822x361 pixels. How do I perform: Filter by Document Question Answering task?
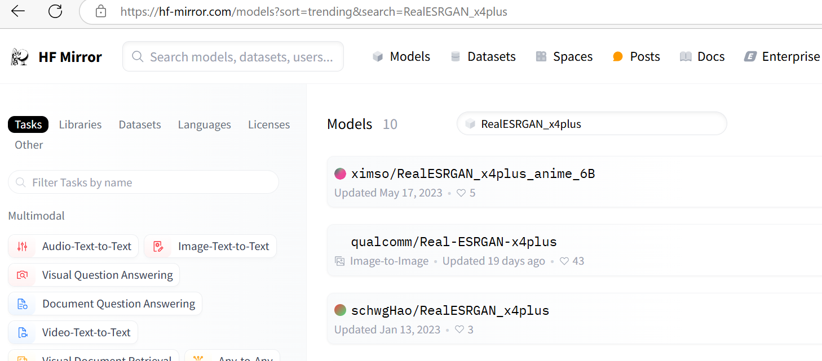(x=105, y=304)
